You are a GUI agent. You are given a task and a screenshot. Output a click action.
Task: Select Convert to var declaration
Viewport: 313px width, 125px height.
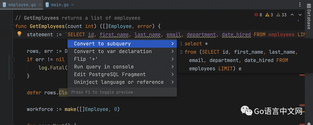(113, 51)
